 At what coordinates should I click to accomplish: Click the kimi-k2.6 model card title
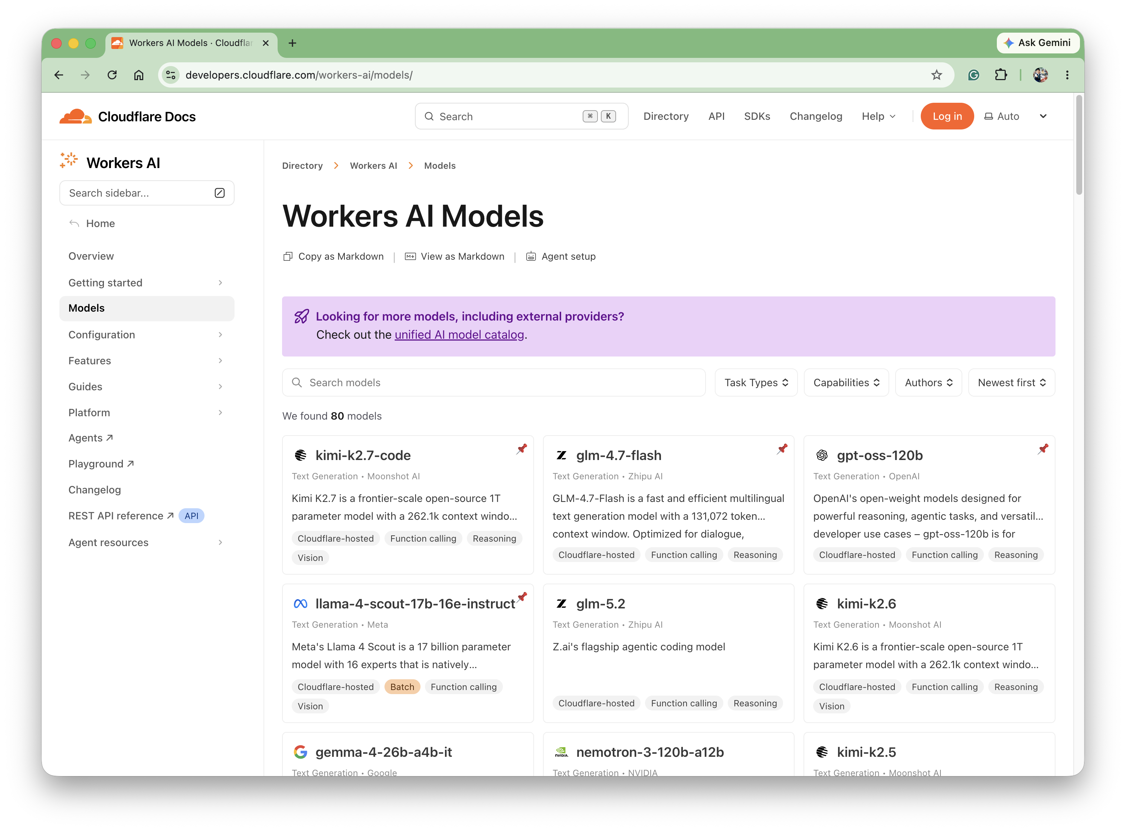point(866,604)
